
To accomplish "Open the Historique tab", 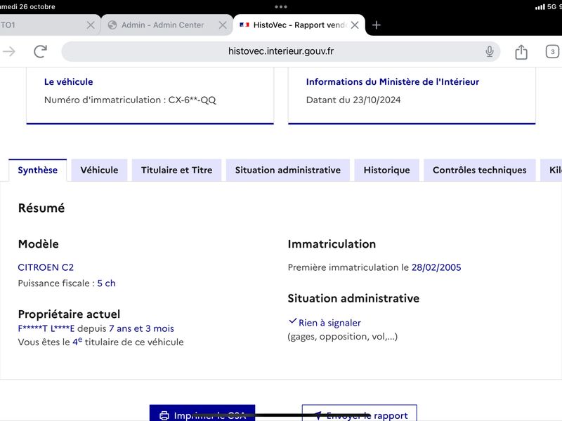I will (387, 170).
